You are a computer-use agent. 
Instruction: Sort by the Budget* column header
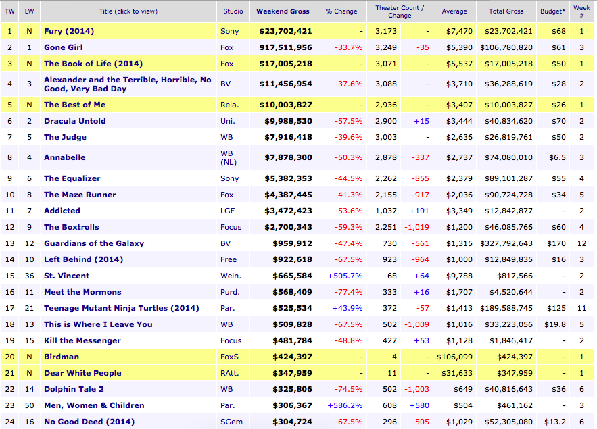(x=553, y=11)
